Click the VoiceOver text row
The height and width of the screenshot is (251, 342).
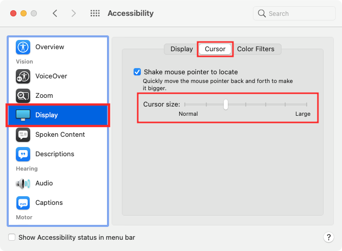tap(51, 76)
